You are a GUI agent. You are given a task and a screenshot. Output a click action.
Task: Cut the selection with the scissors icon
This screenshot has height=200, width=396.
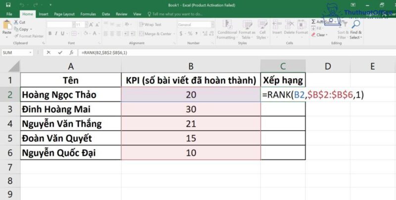[x=16, y=22]
